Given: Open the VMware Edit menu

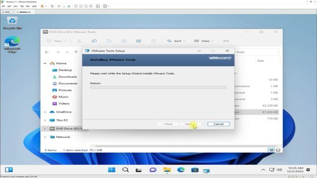Looking at the screenshot, I should pos(9,6).
